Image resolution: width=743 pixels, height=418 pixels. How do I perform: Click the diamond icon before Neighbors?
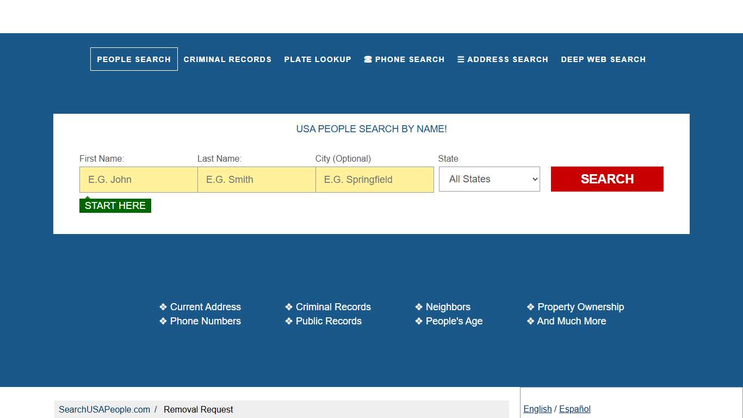[x=419, y=306]
